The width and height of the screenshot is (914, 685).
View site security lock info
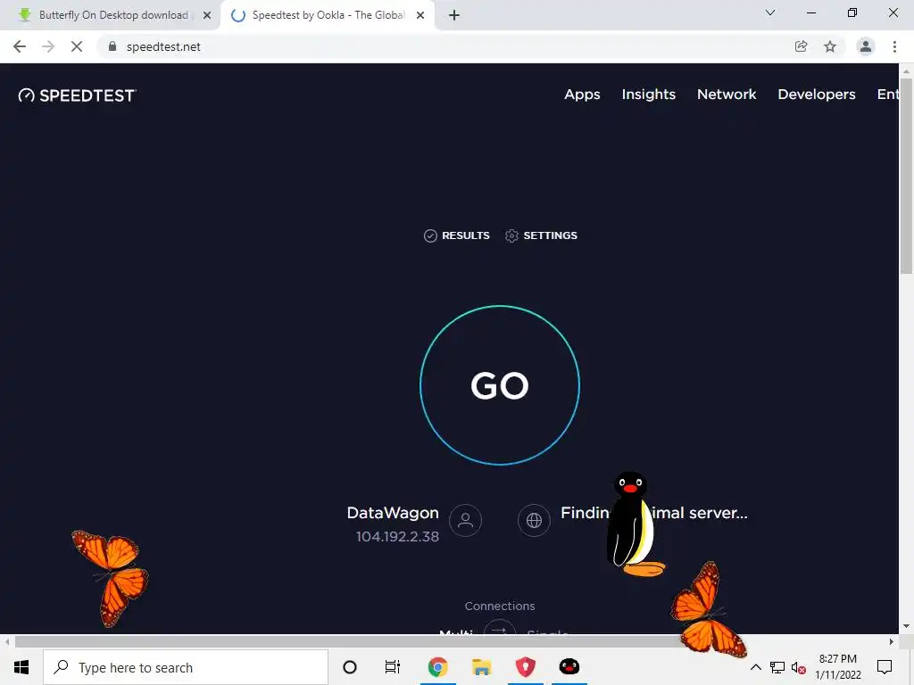[112, 46]
